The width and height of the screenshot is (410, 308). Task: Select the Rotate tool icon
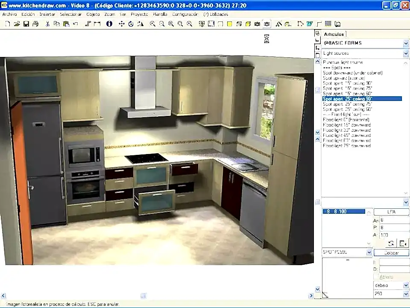click(131, 24)
